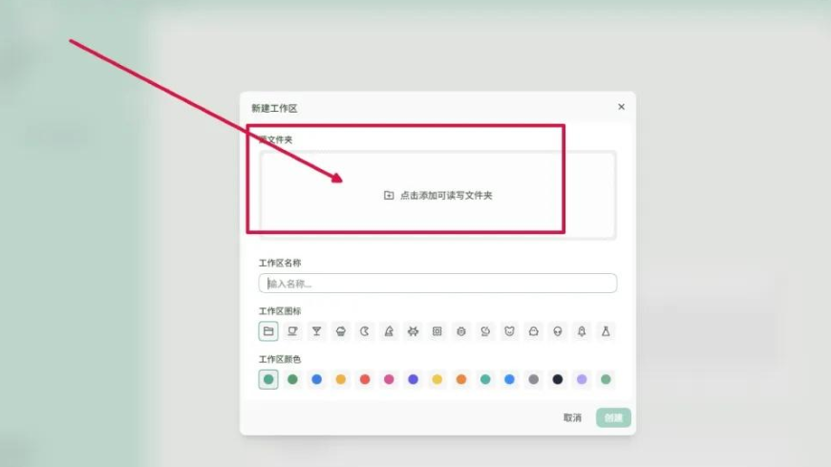
Task: Select the ghost workspace icon
Action: 534,331
